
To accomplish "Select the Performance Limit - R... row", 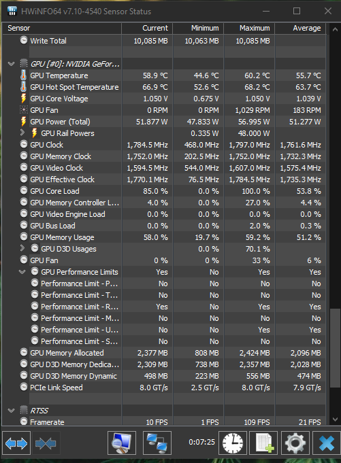I will coord(164,307).
